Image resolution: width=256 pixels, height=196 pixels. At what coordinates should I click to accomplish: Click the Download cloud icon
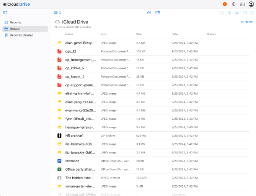tap(222, 13)
